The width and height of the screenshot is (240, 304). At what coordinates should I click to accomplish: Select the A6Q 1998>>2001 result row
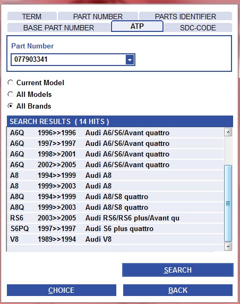coord(115,154)
